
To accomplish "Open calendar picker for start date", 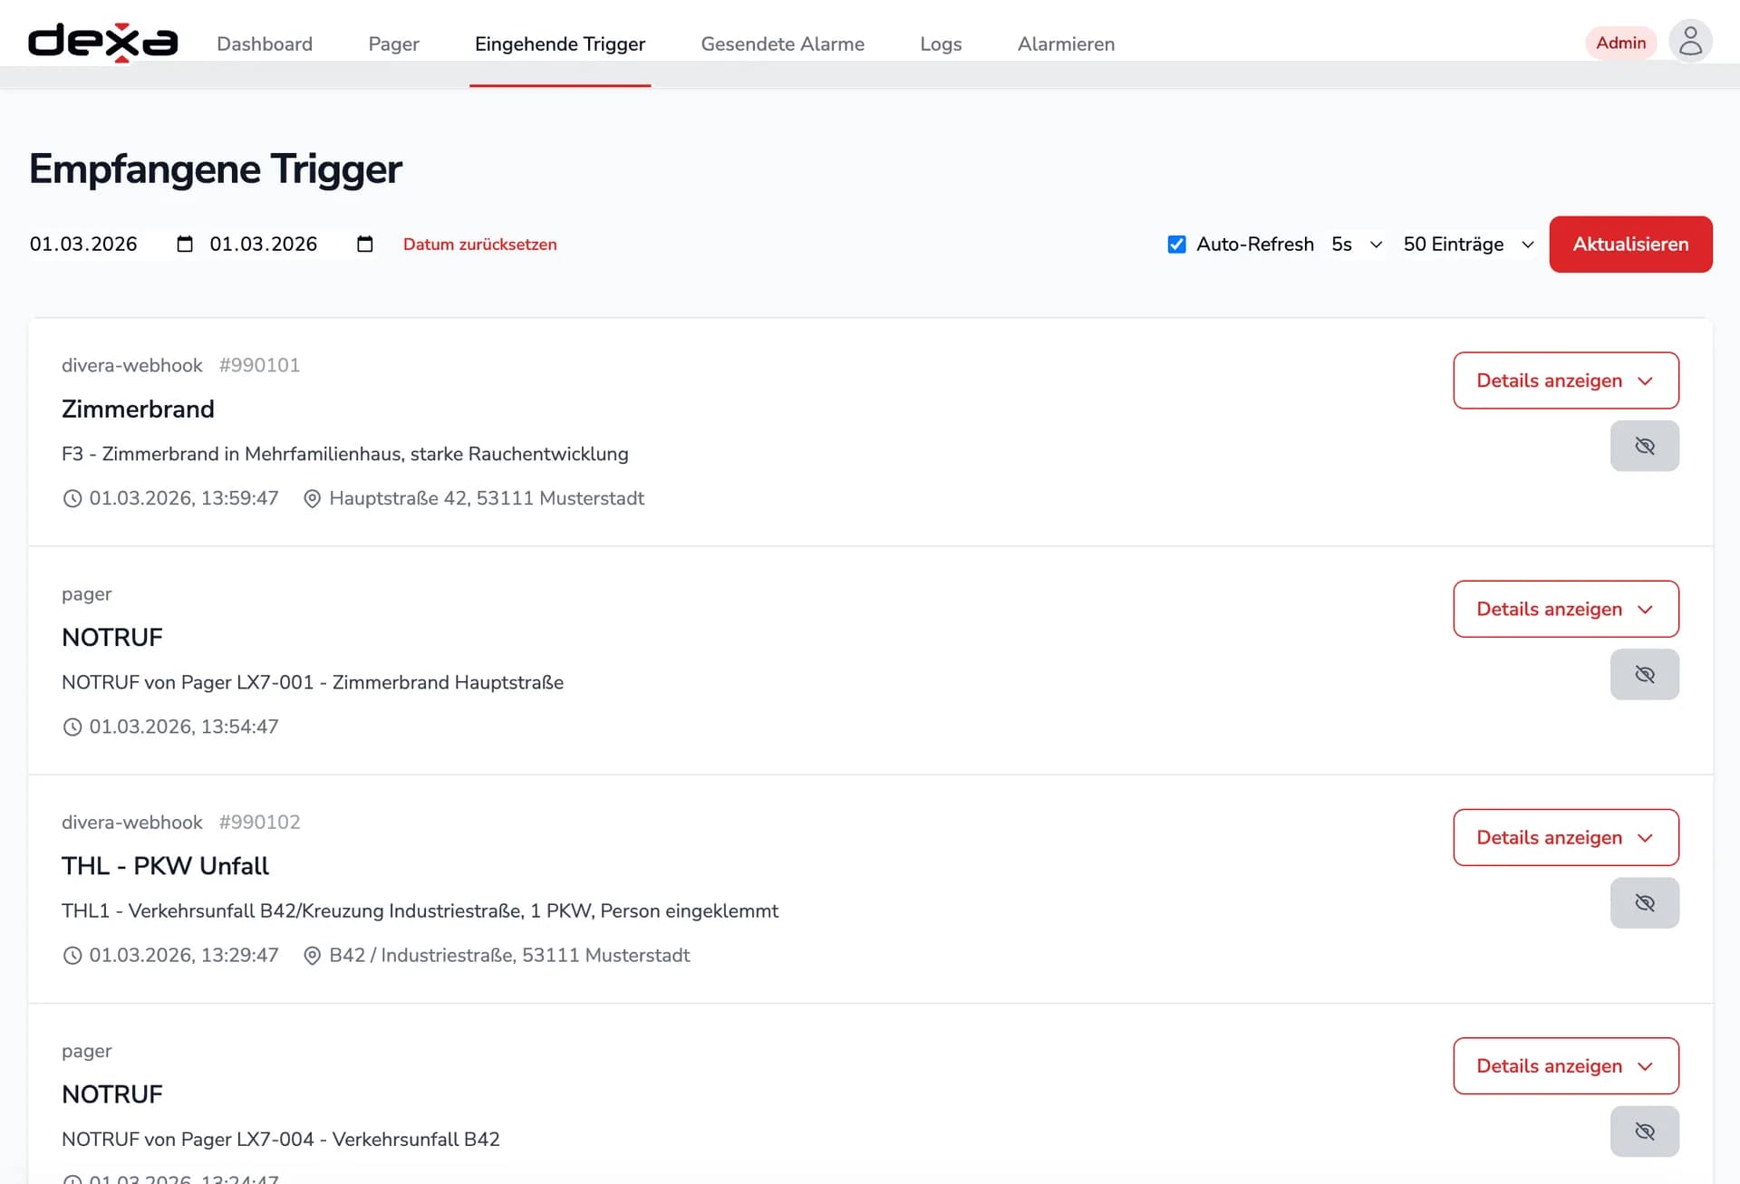I will tap(185, 244).
